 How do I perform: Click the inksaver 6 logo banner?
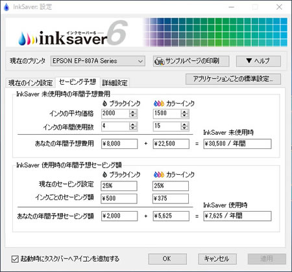pyautogui.click(x=73, y=33)
